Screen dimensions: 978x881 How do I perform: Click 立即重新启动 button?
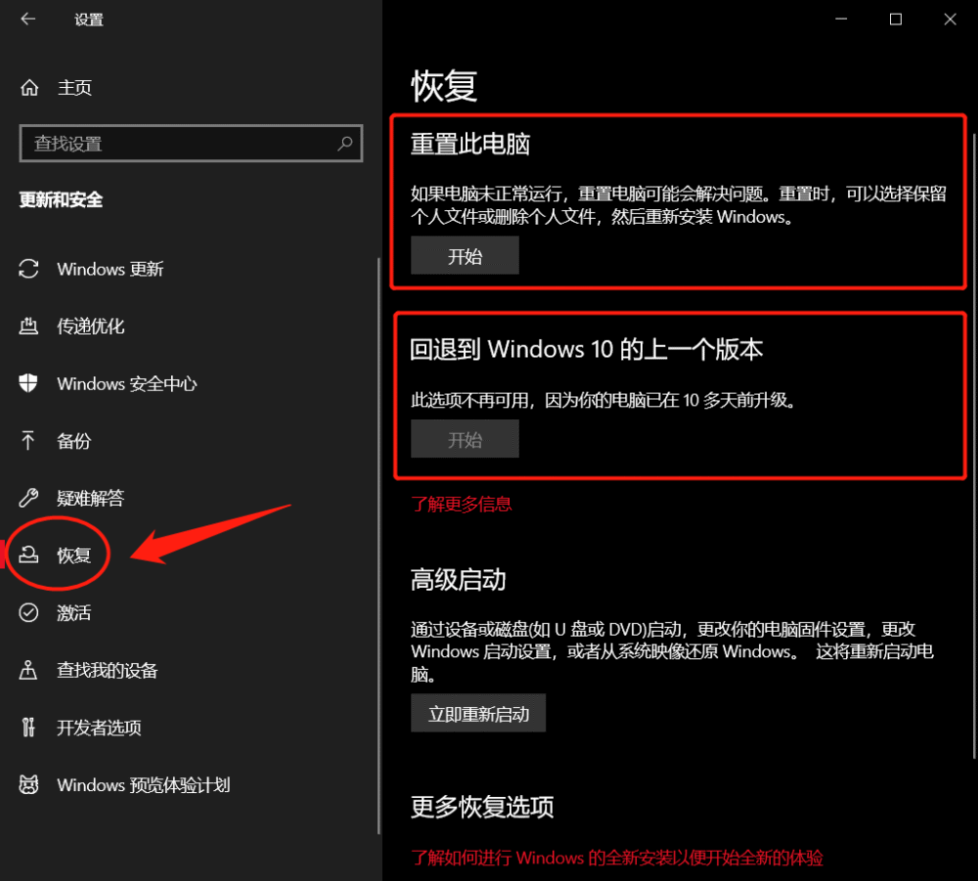point(478,713)
